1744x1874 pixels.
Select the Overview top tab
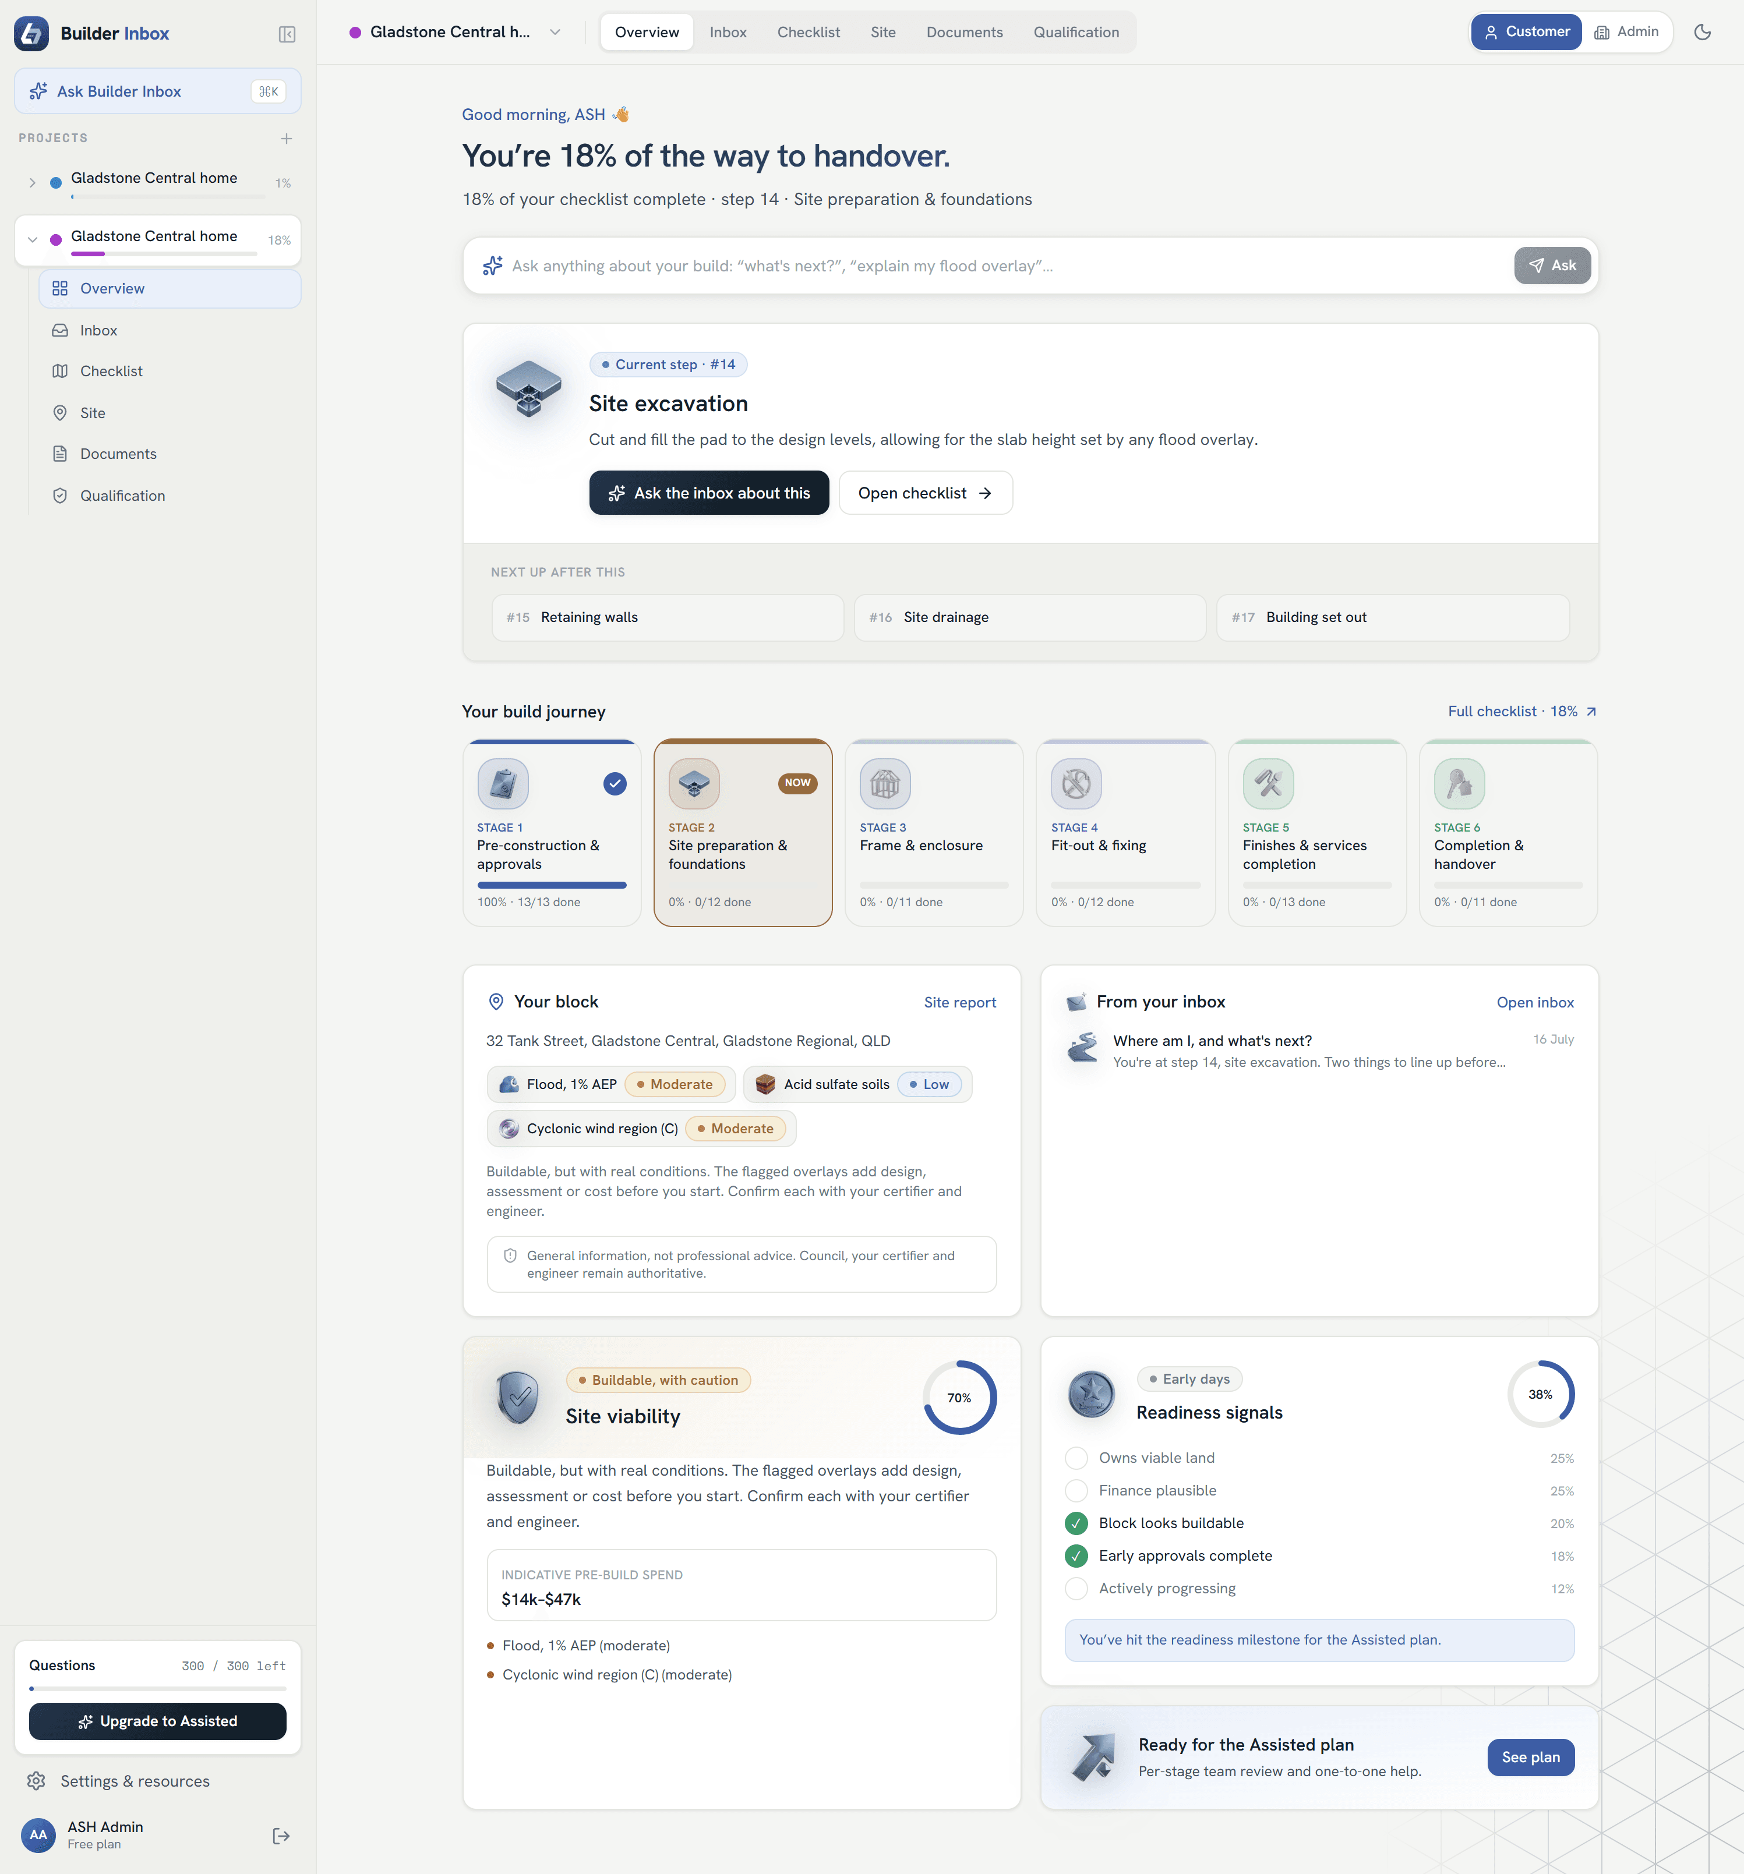(x=647, y=32)
